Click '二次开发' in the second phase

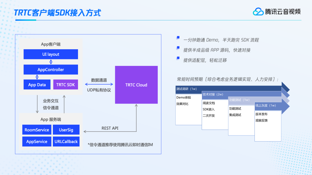[x=209, y=115]
